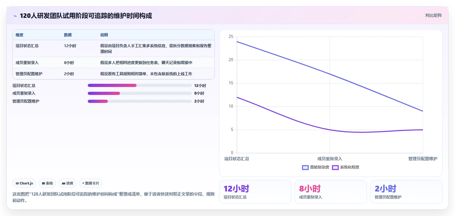Open the 8小时 成员重复录入 data card
This screenshot has width=455, height=216.
click(331, 192)
